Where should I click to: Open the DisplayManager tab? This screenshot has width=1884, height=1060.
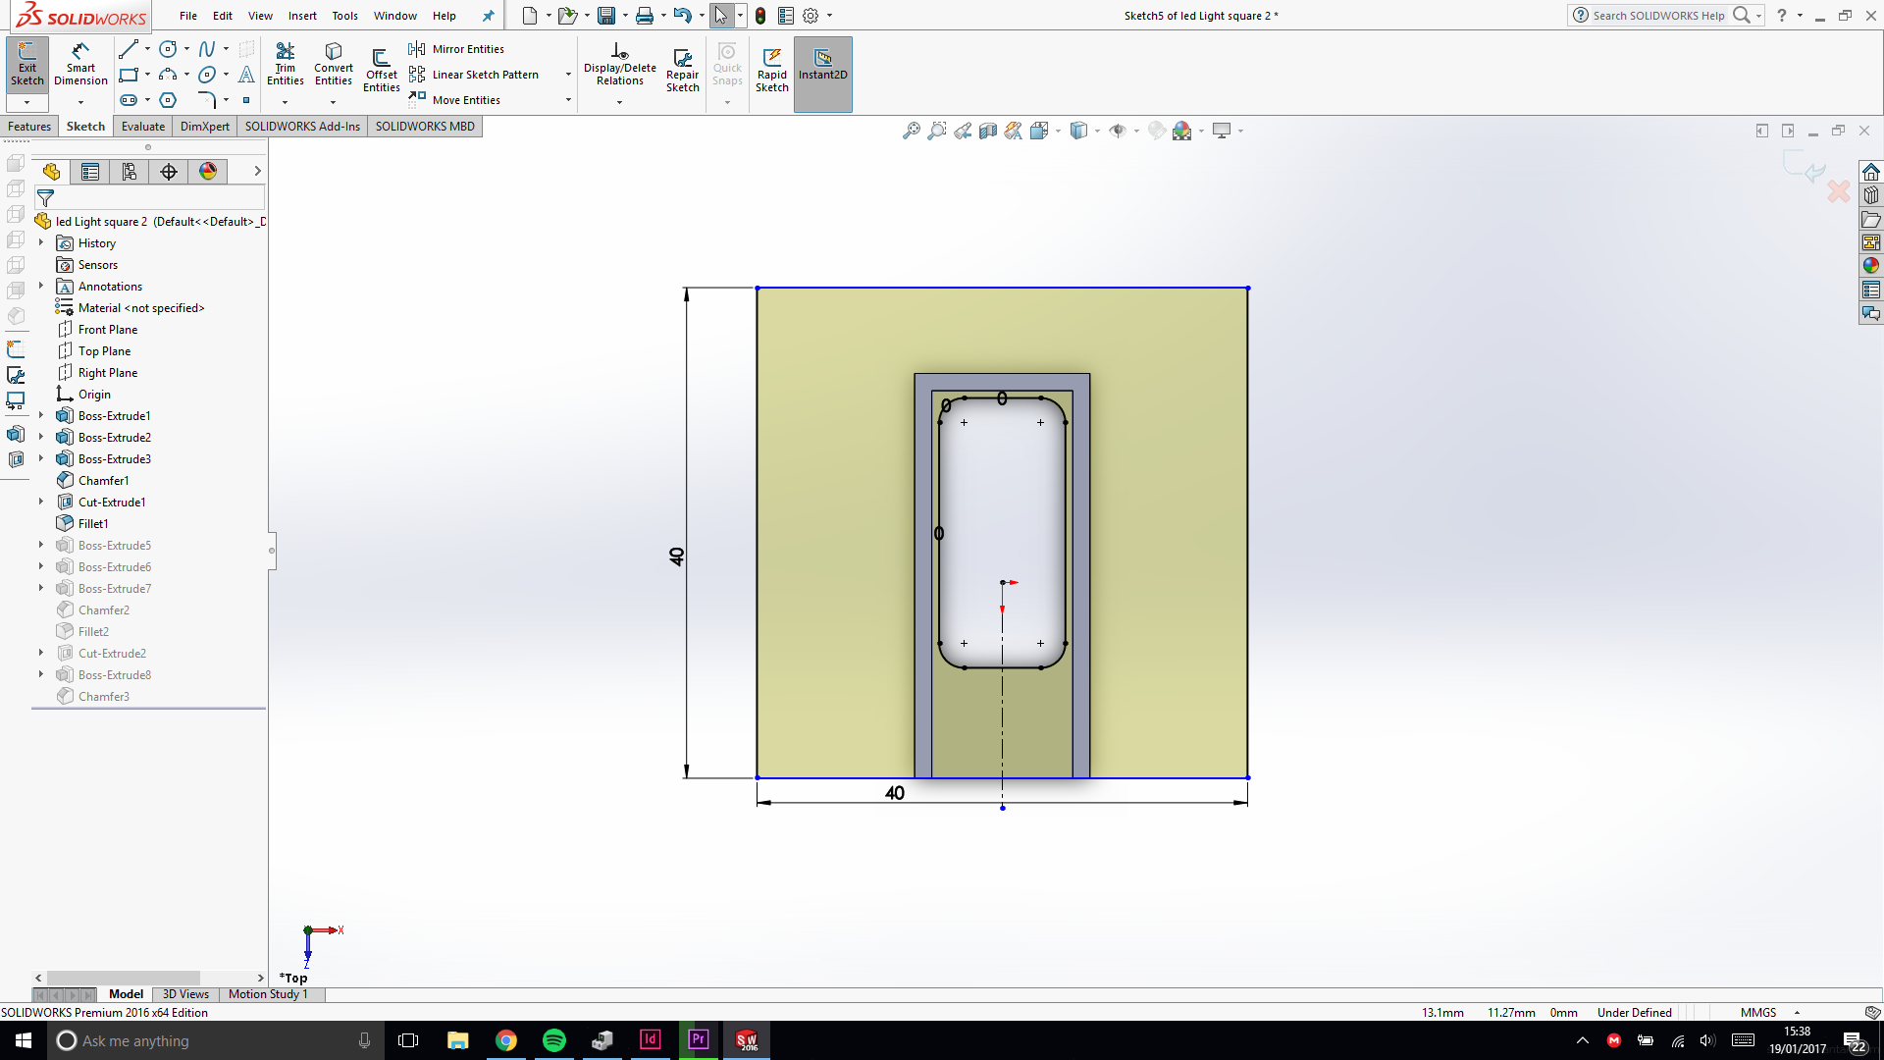(x=208, y=172)
